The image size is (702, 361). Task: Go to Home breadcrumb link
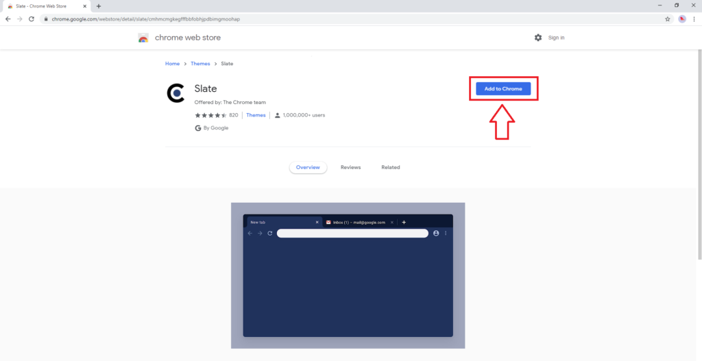point(172,64)
